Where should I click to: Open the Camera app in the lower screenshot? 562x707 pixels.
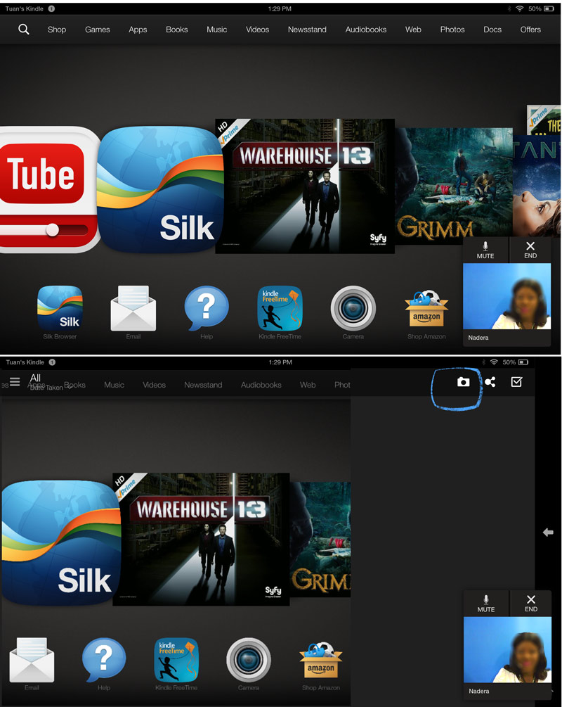(x=249, y=660)
